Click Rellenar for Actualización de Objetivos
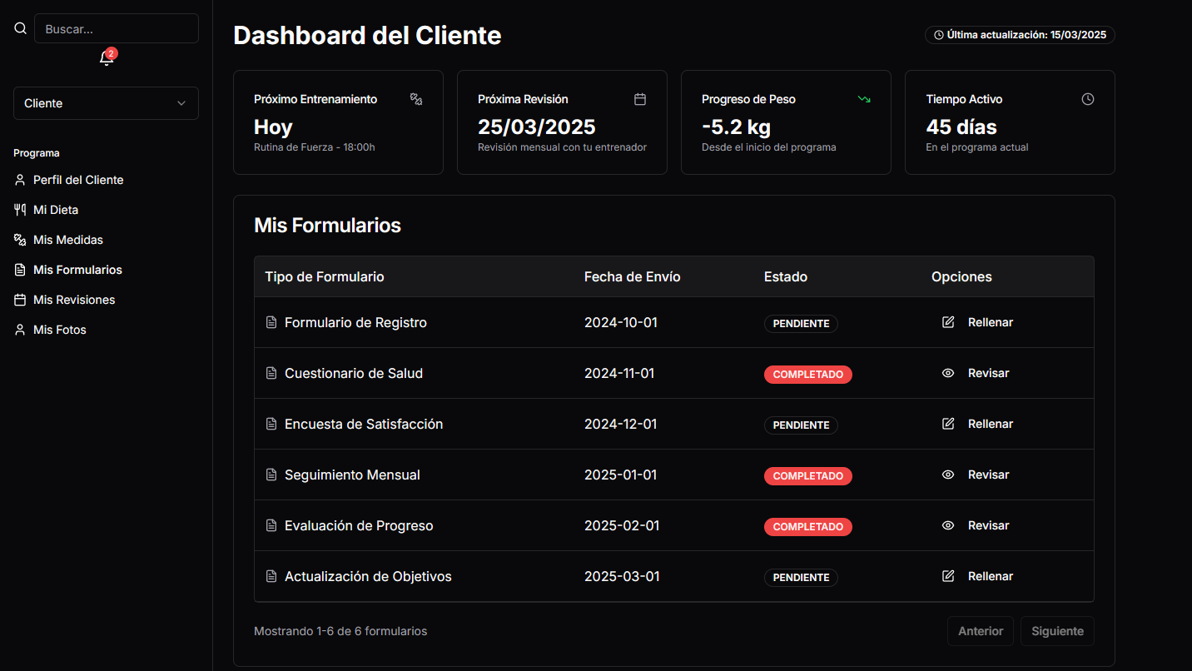 pyautogui.click(x=990, y=576)
